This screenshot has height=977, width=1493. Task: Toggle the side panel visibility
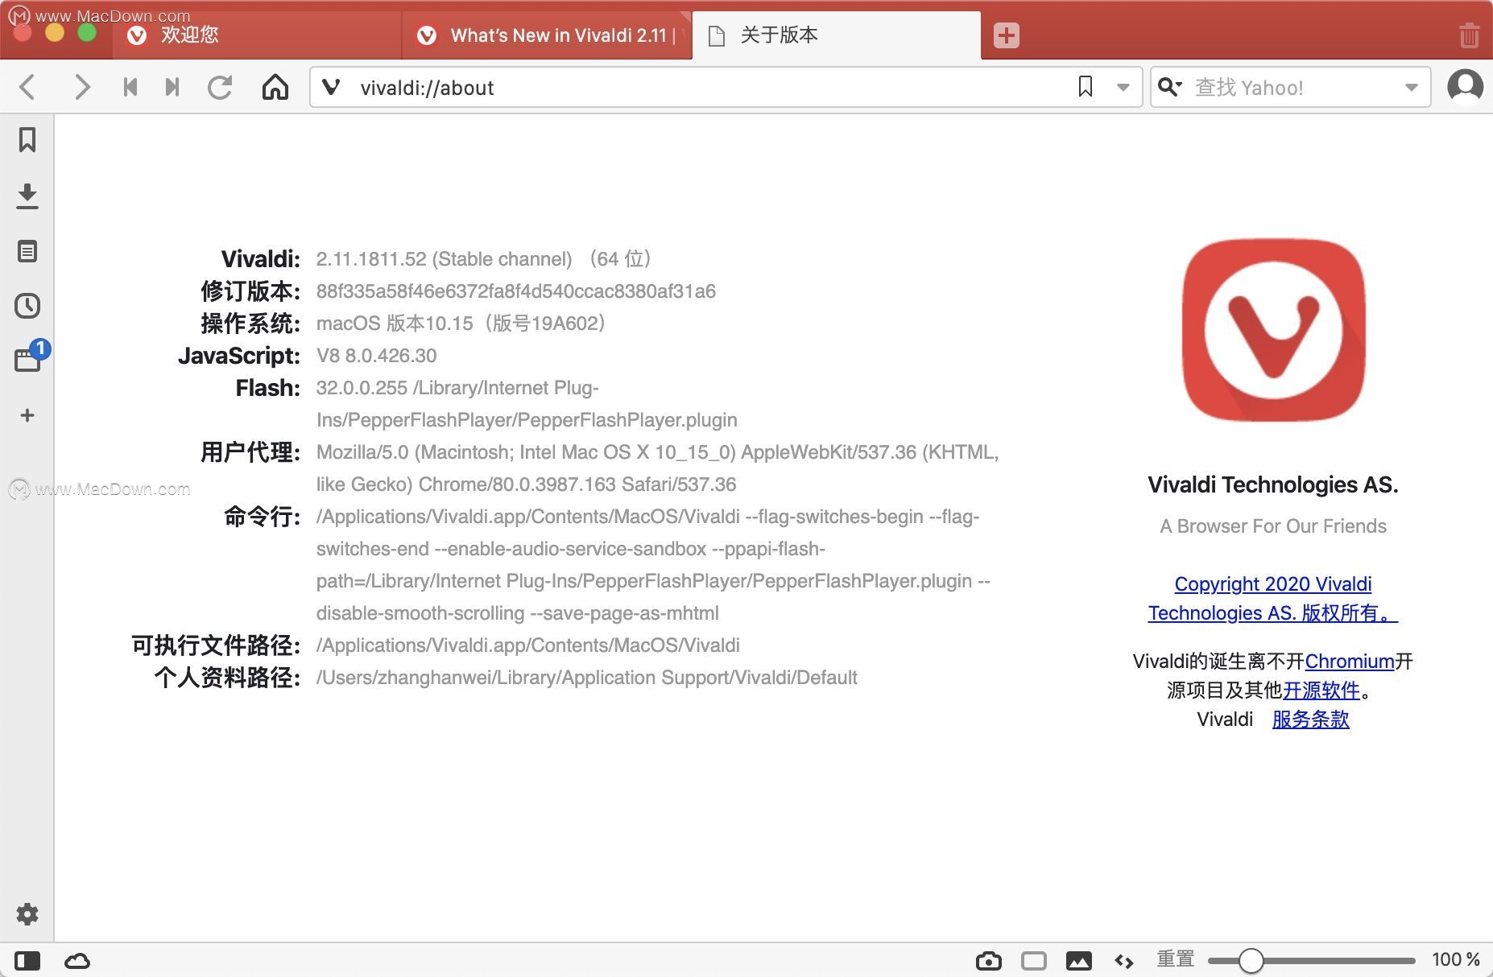[x=27, y=961]
